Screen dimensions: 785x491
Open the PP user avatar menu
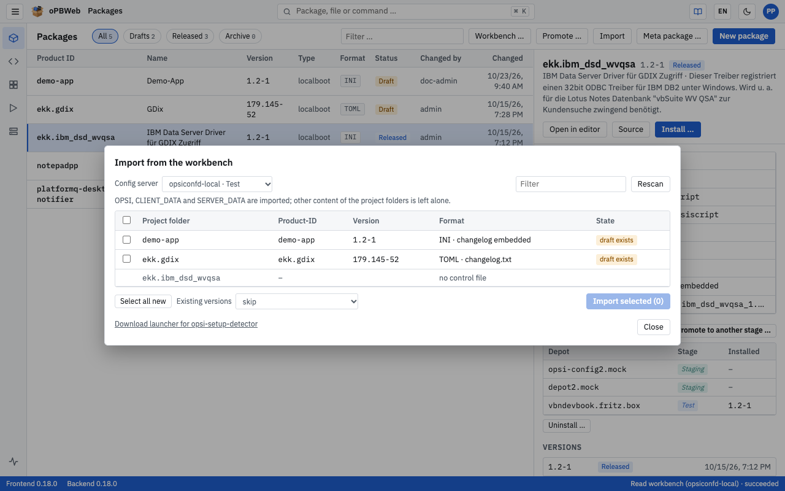click(x=771, y=11)
